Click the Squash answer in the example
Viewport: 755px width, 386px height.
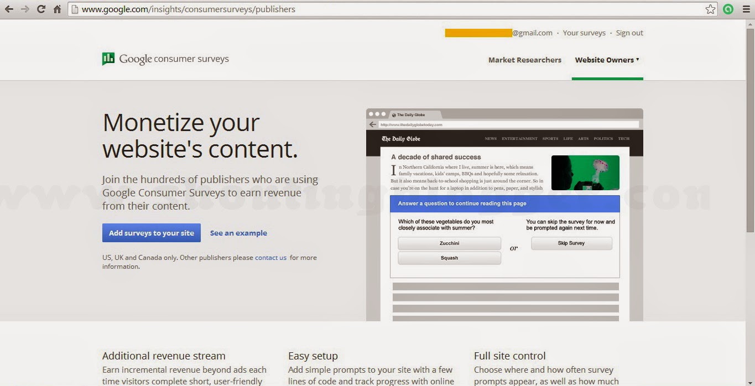pos(449,258)
